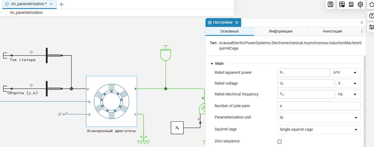This screenshot has width=374, height=147.
Task: Select the Асинхронный двигатель motor block
Action: (x=111, y=101)
